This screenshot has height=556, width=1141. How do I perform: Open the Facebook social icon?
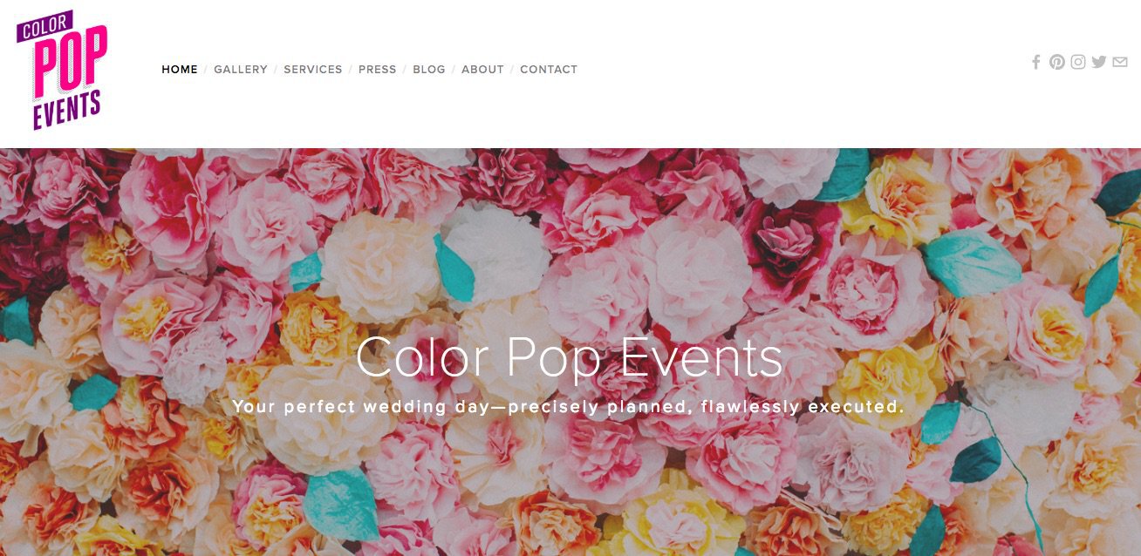pyautogui.click(x=1036, y=62)
